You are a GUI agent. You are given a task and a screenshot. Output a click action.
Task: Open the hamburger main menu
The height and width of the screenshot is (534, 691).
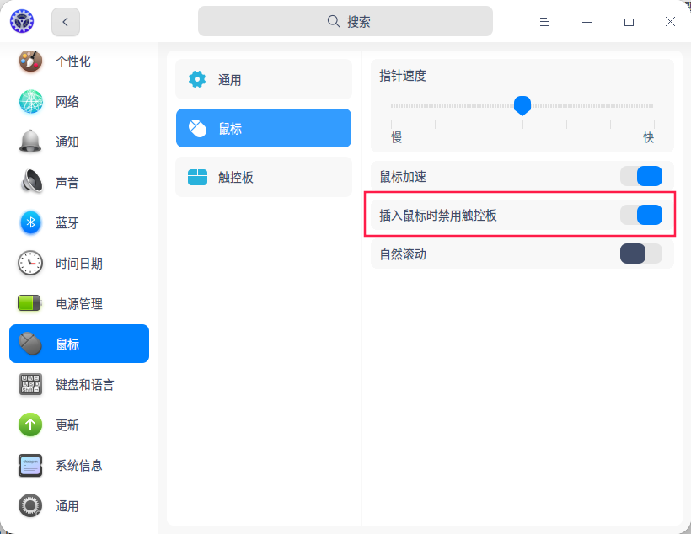click(544, 22)
